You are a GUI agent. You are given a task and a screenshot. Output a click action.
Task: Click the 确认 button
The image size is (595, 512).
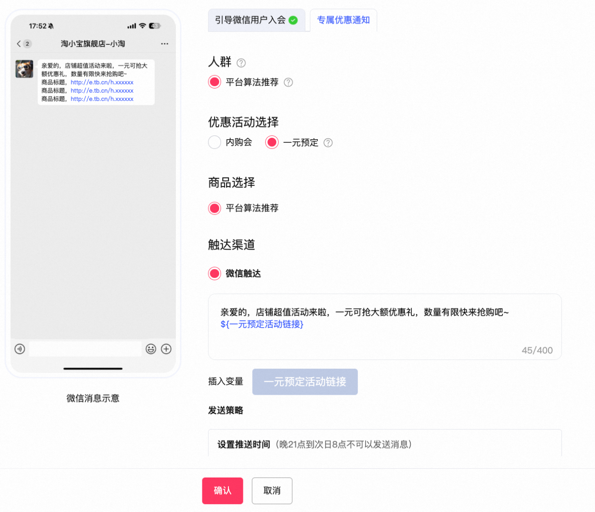[x=222, y=491]
